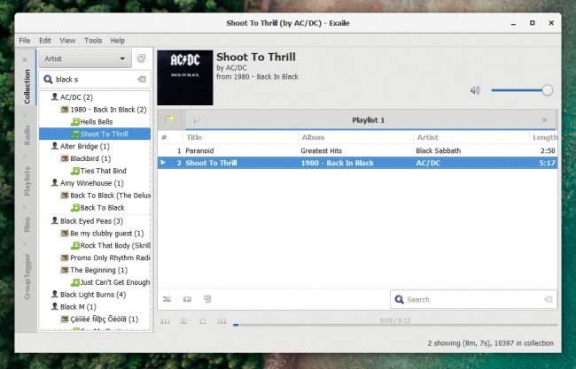The height and width of the screenshot is (369, 576).
Task: Skip to the previous track
Action: click(165, 321)
